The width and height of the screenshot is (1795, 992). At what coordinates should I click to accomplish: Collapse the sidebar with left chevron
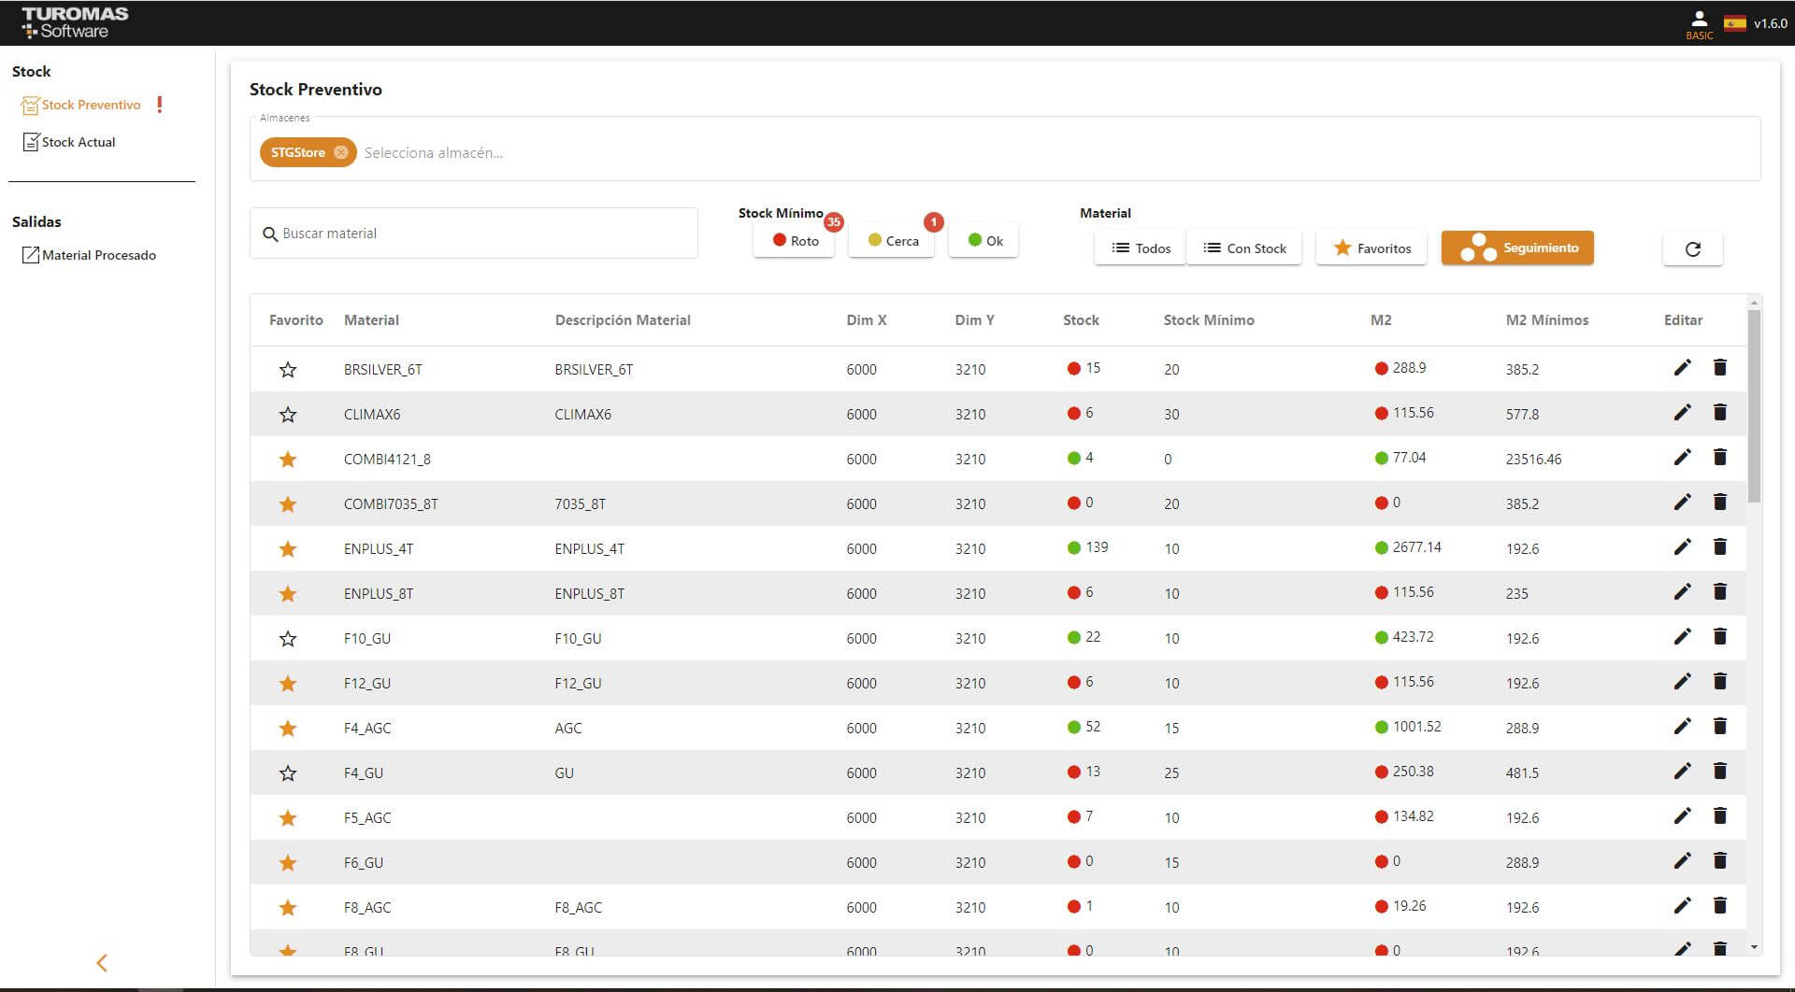pos(102,963)
